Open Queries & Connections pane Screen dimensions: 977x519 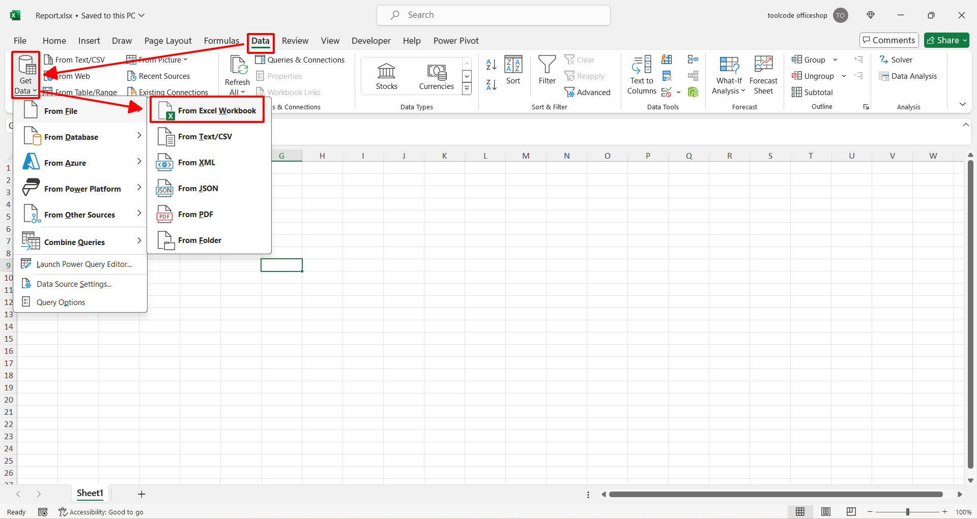pos(300,59)
